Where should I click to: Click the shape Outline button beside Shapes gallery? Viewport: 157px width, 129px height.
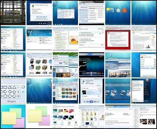(23, 87)
